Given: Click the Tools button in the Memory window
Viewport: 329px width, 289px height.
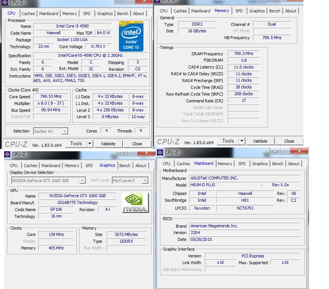Looking at the screenshot, I should (x=228, y=141).
